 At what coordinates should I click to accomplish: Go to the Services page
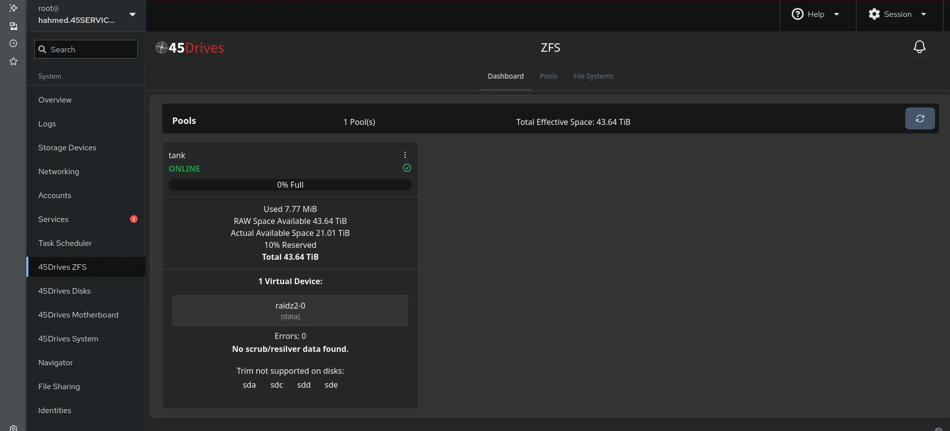(53, 219)
